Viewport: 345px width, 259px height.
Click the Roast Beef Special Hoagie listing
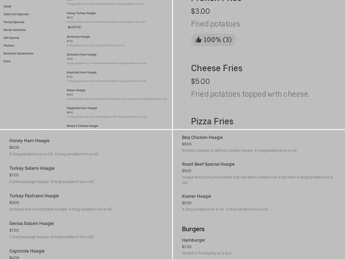coord(208,164)
